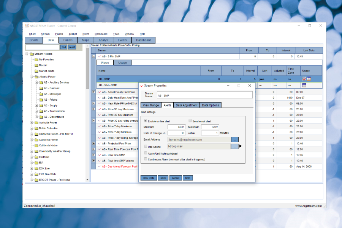The height and width of the screenshot is (228, 342).
Task: Click the My Favorites folder icon
Action: tap(36, 59)
